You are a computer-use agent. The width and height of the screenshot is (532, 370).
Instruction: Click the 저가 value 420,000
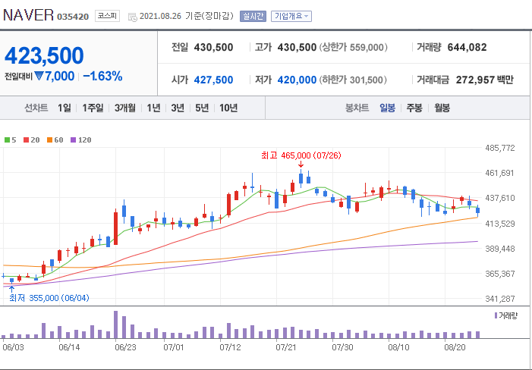click(x=297, y=80)
